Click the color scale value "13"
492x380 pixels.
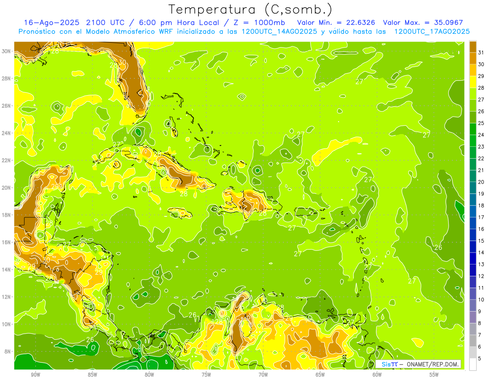481,264
